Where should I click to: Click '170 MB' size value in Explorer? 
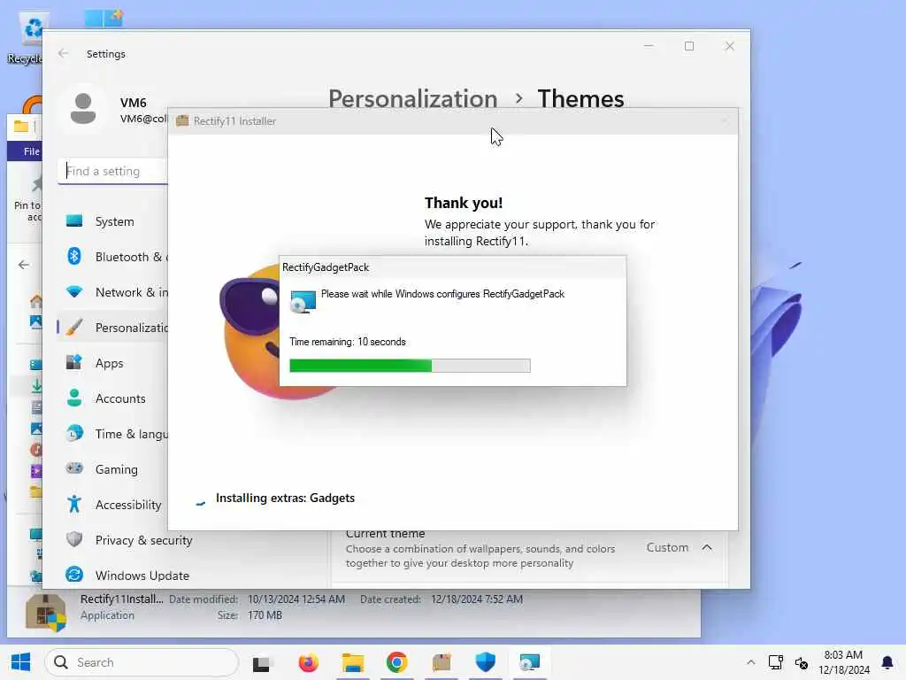[265, 615]
